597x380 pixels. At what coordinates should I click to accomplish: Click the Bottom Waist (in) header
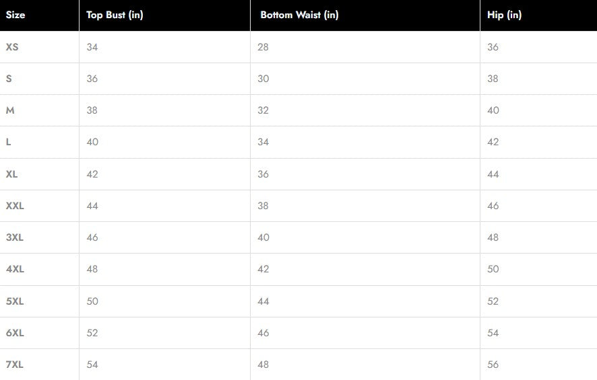click(299, 15)
